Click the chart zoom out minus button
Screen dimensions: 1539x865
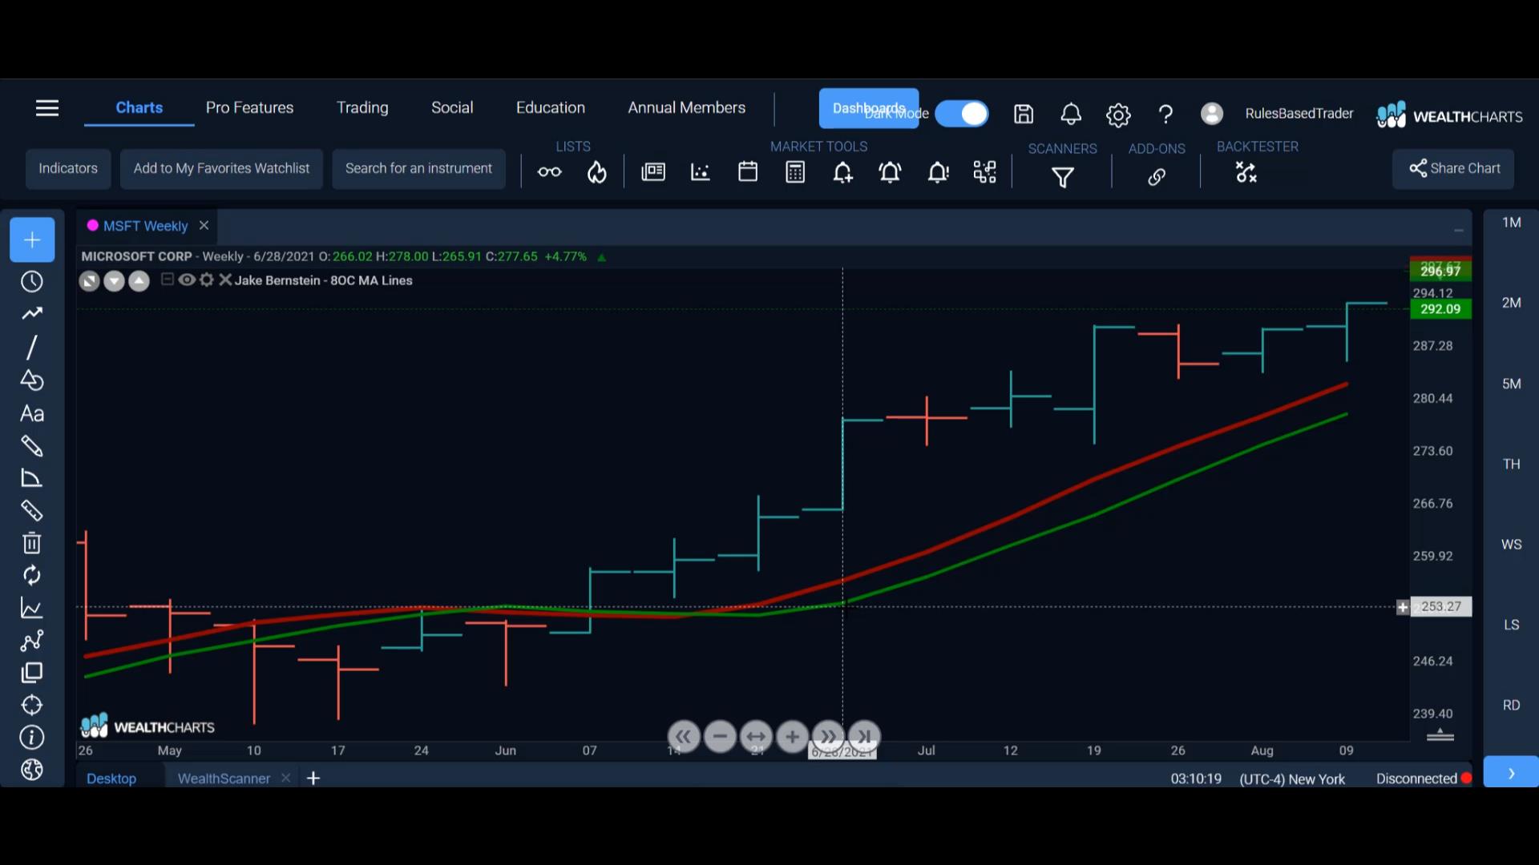[720, 736]
